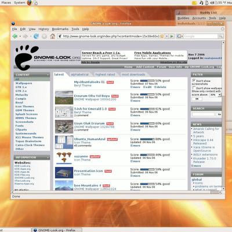Click the score bar for Ubuntu_HumanAzul
The image size is (232, 232).
(147, 139)
